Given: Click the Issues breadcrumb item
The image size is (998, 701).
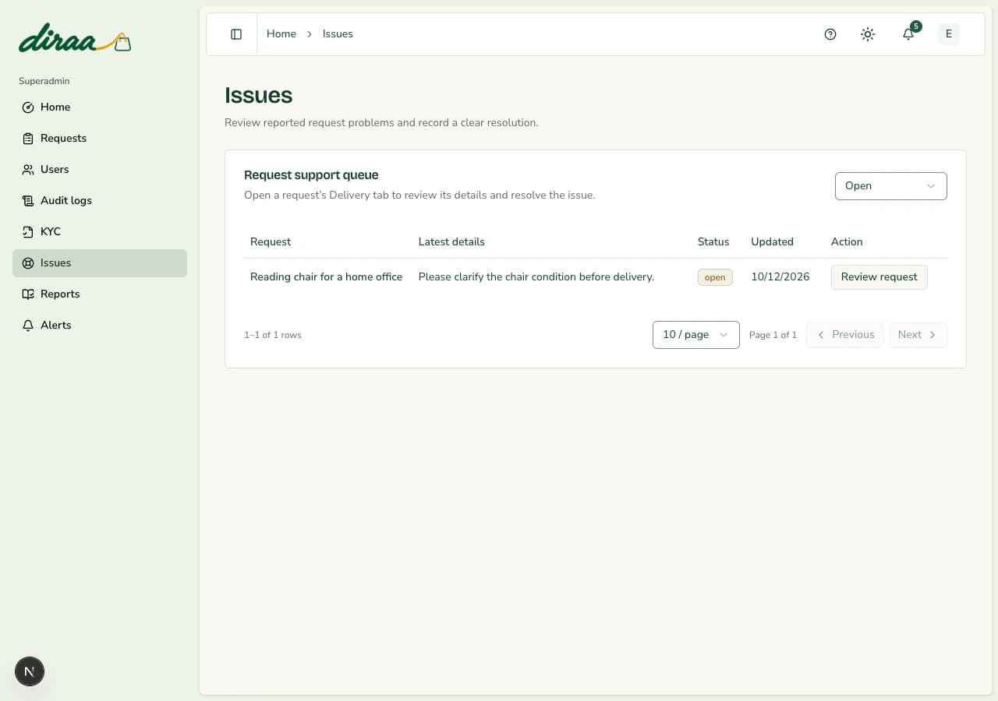Looking at the screenshot, I should [338, 34].
